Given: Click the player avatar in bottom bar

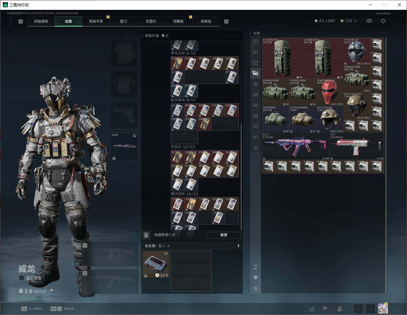Looking at the screenshot, I should (383, 308).
